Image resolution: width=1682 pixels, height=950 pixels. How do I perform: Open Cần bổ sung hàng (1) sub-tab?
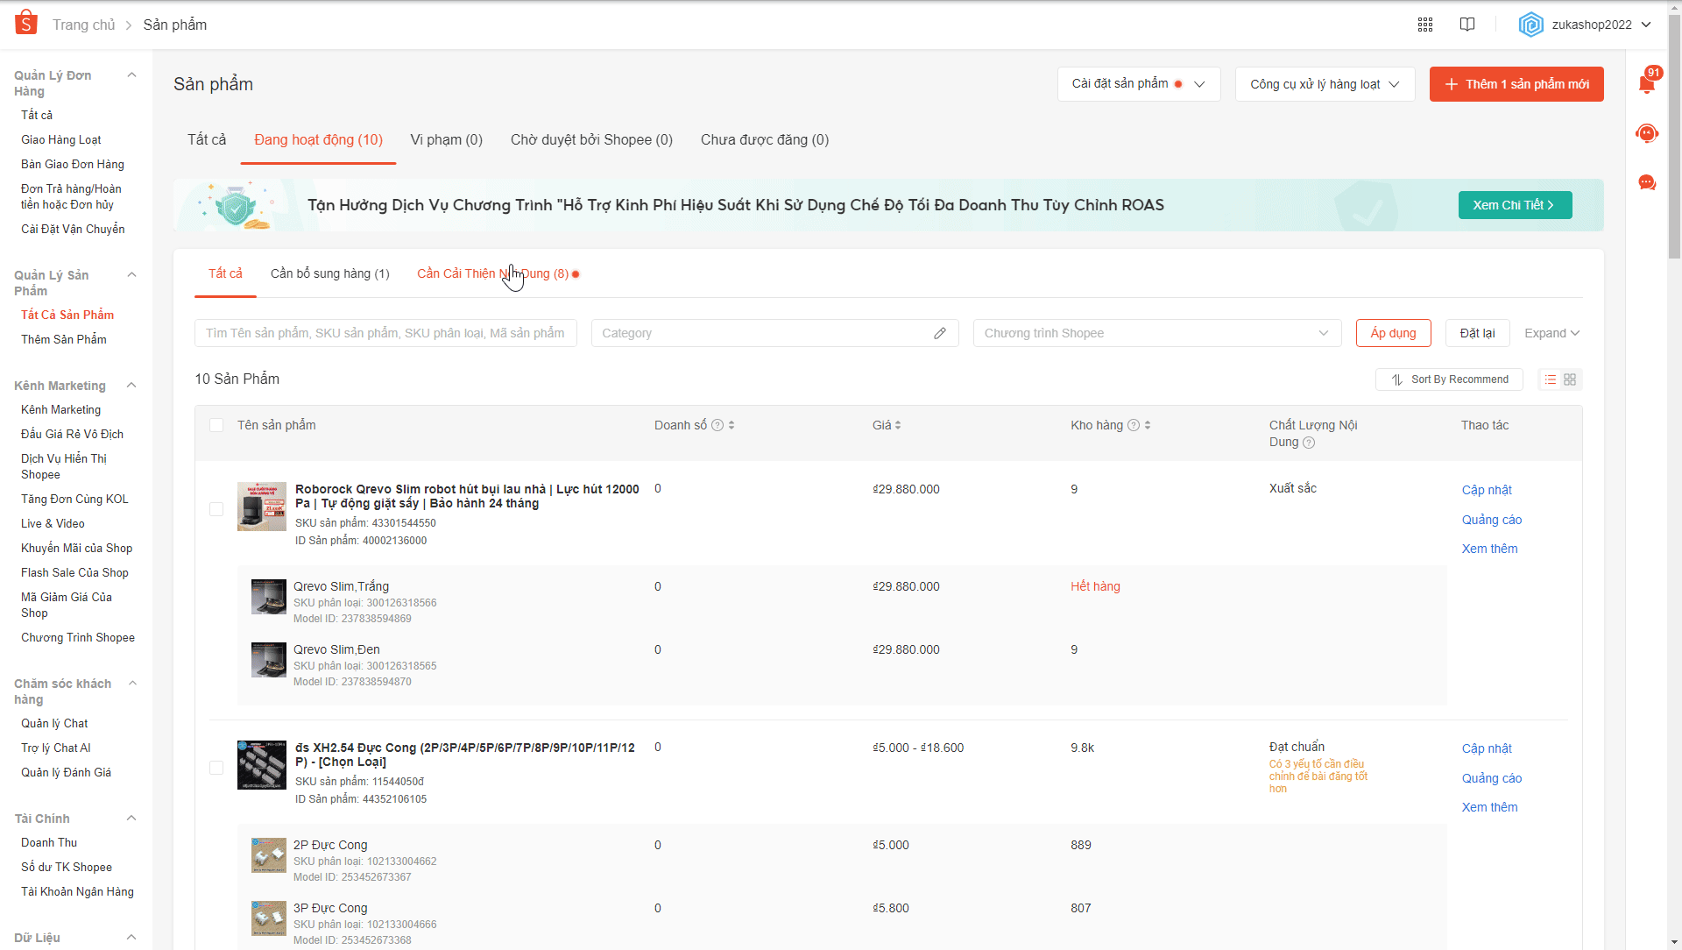coord(330,273)
